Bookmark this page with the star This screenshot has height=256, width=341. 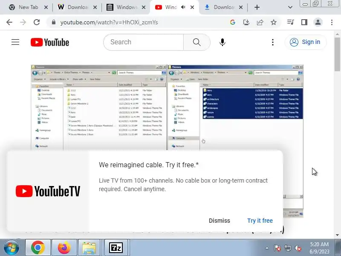(274, 22)
